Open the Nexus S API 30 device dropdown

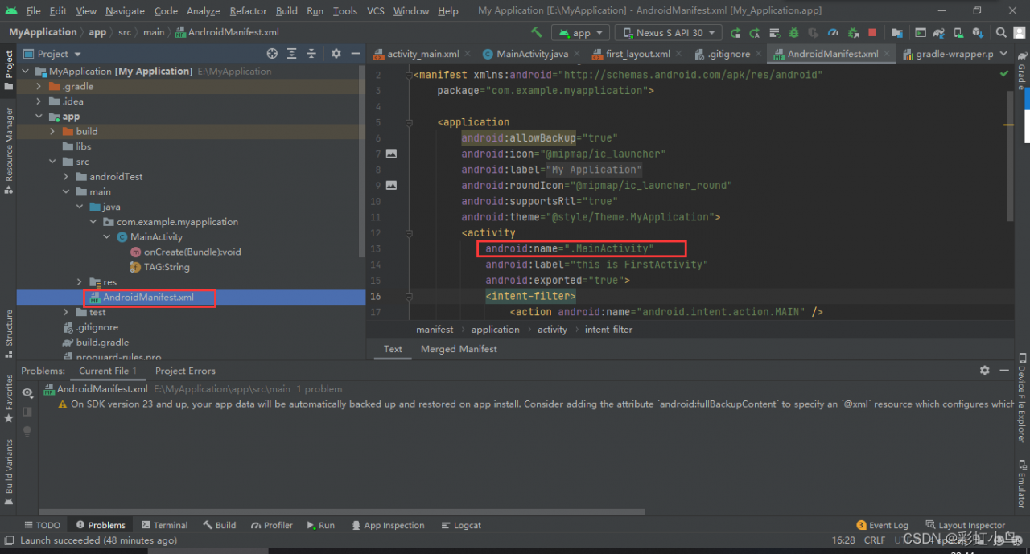pyautogui.click(x=669, y=33)
